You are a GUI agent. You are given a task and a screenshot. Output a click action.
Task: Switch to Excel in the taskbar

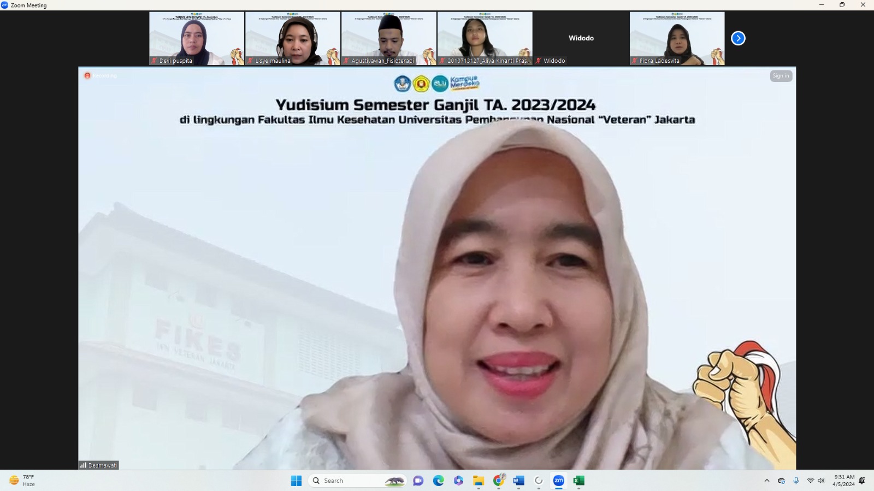(578, 481)
